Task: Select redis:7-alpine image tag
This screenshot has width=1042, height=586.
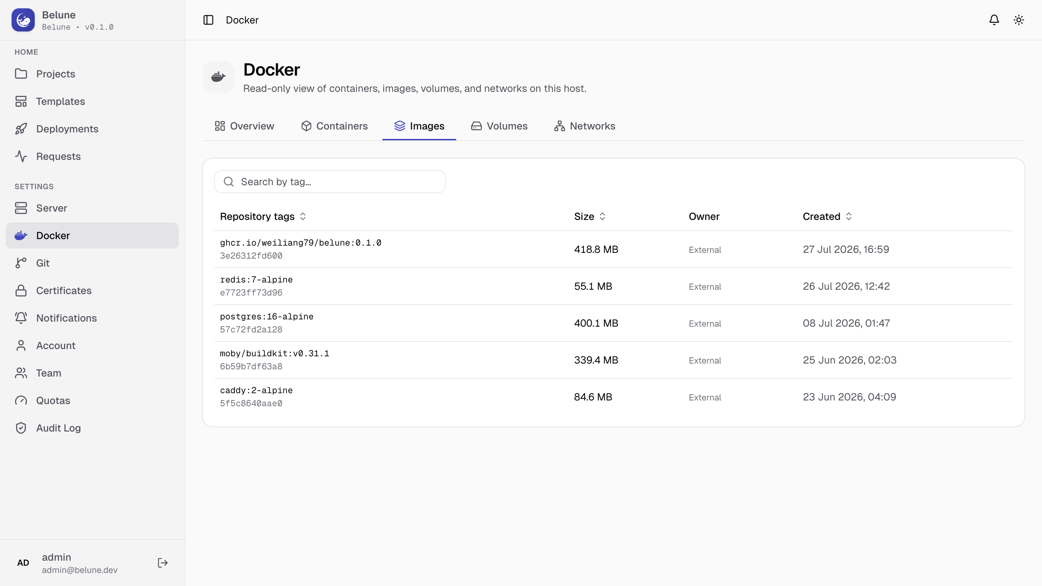Action: [x=256, y=280]
